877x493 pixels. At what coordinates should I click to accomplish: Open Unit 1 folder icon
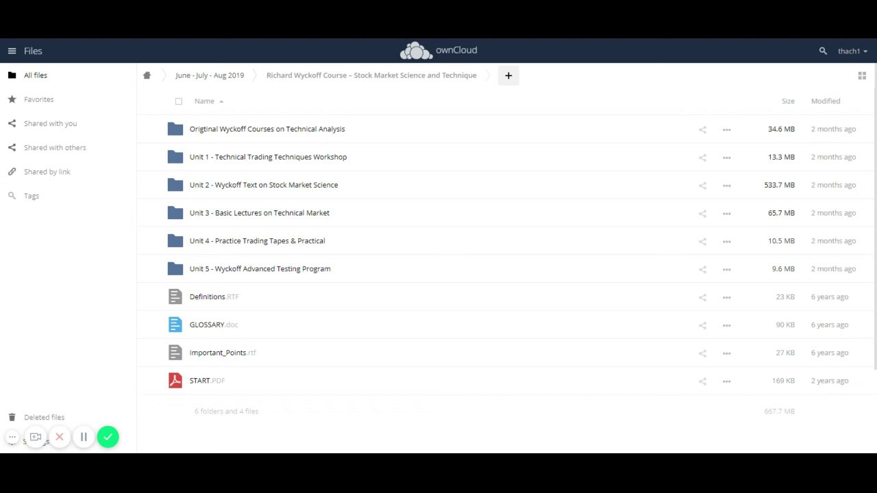pyautogui.click(x=175, y=157)
